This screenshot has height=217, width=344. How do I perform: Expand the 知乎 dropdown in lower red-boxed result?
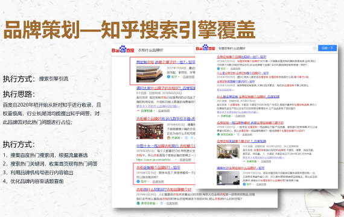point(148,181)
